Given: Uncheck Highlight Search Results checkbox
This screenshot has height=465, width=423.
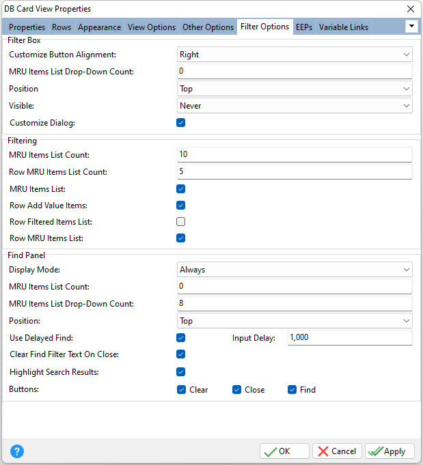Looking at the screenshot, I should click(x=181, y=371).
